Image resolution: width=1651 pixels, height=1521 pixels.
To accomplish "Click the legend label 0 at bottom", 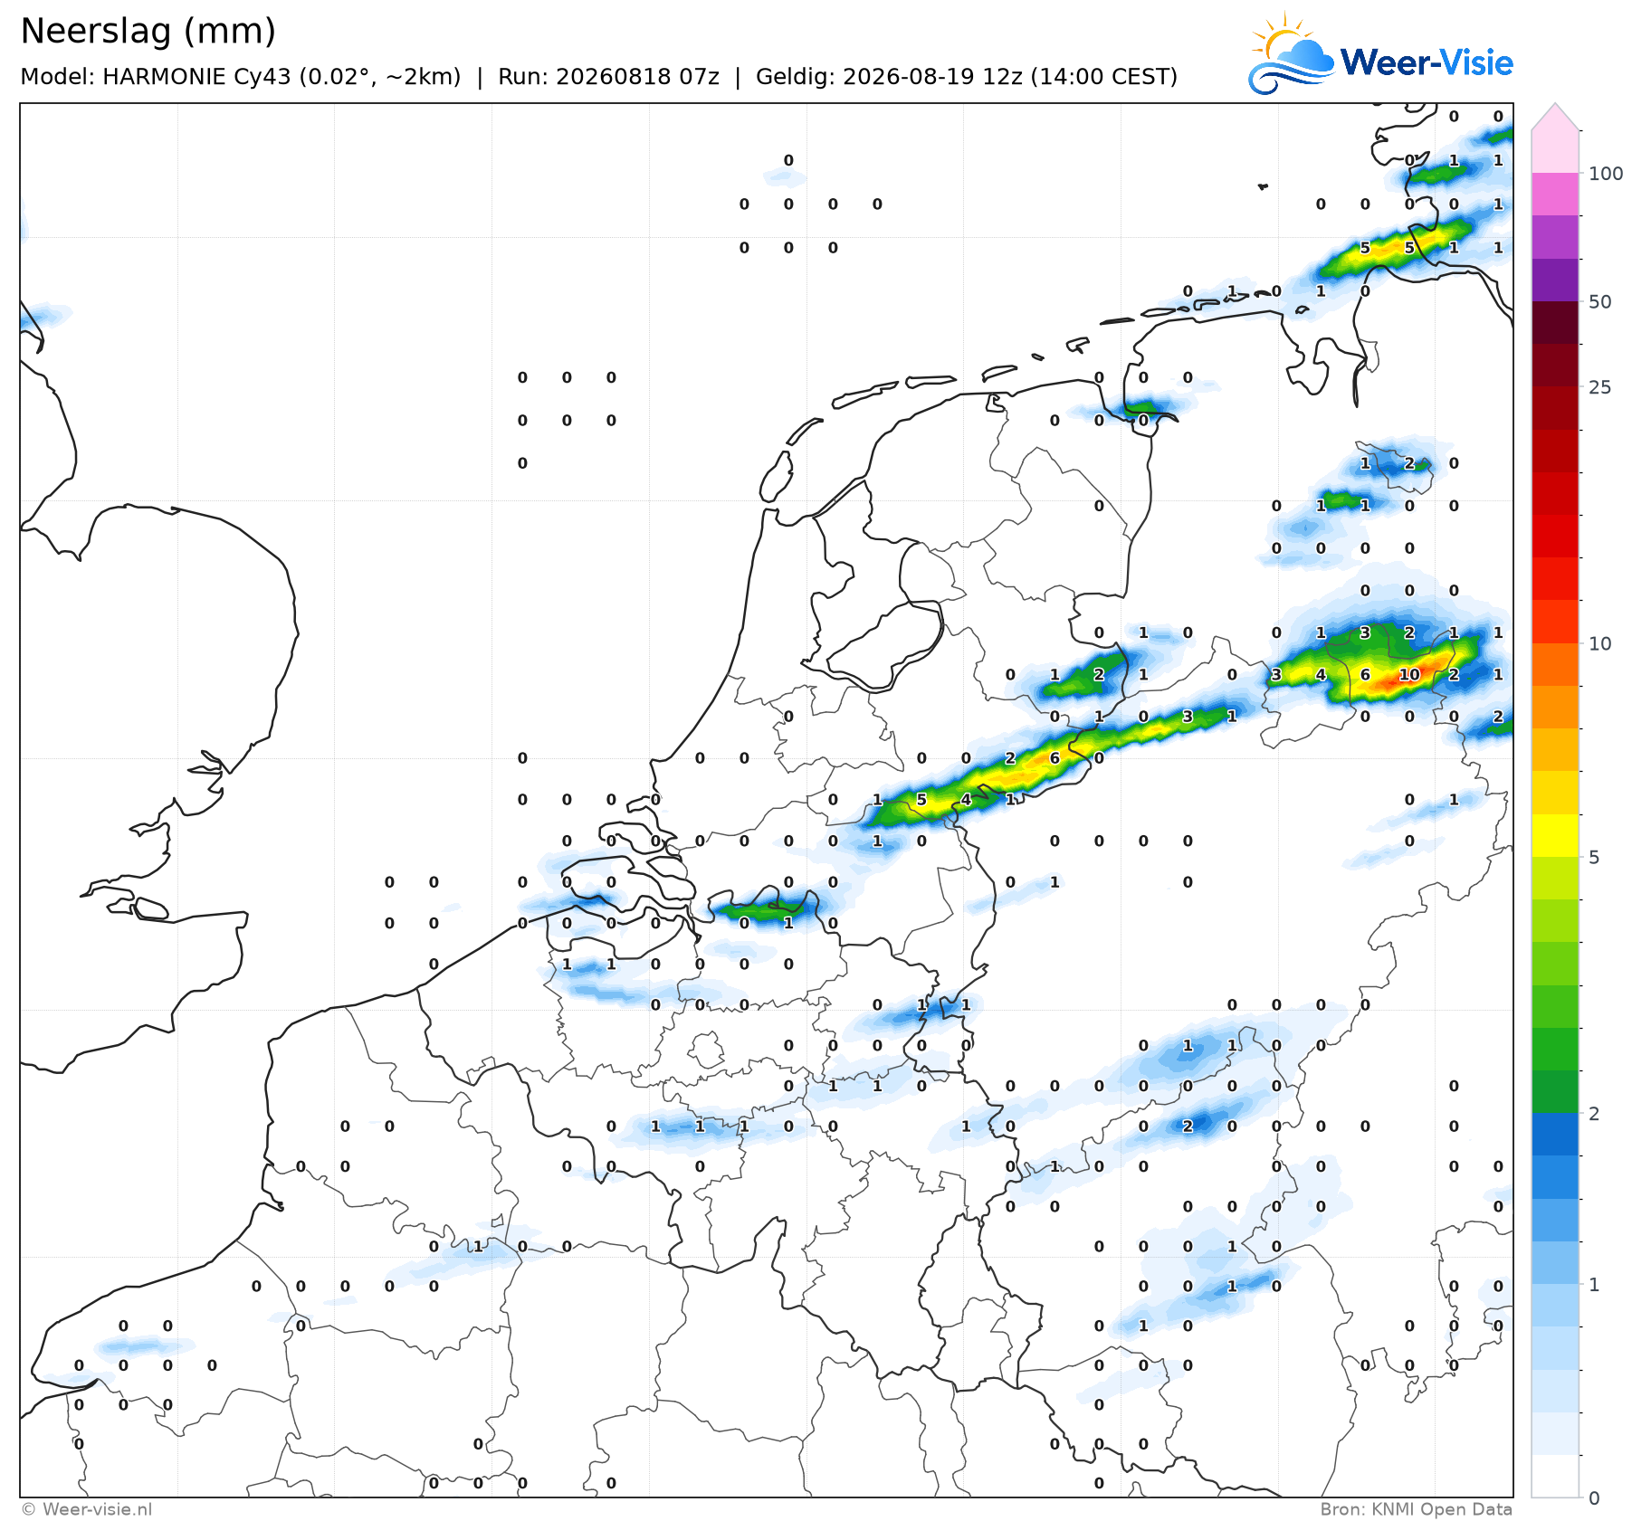I will pos(1594,1498).
